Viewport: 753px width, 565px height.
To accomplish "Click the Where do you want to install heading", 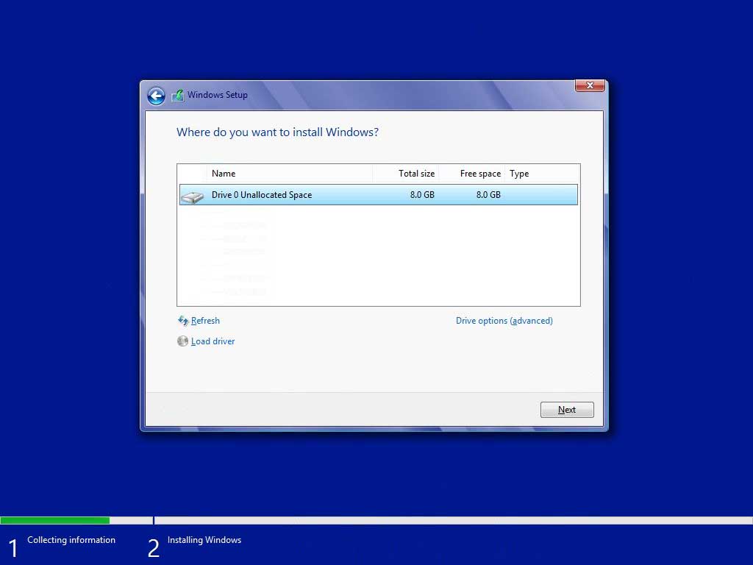I will [x=277, y=132].
